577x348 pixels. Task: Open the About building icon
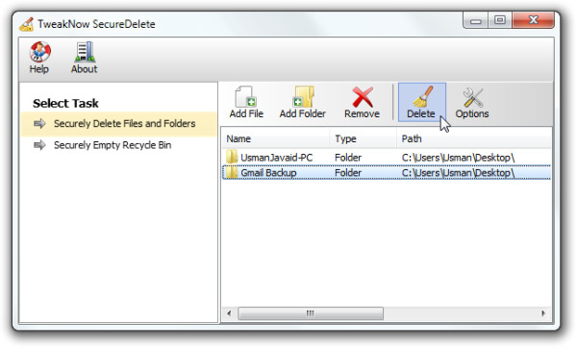(x=85, y=52)
